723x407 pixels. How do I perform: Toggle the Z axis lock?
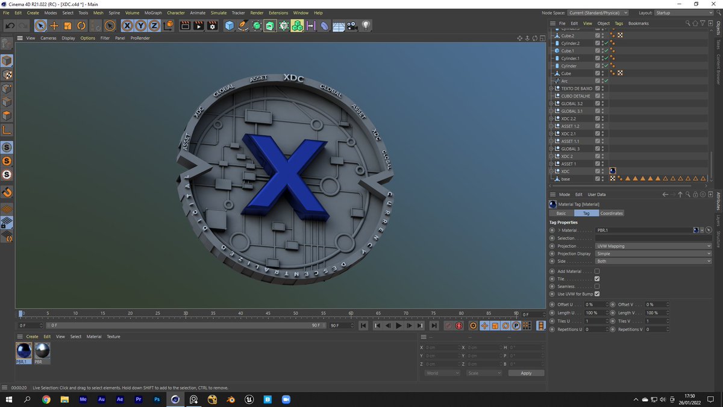[154, 26]
